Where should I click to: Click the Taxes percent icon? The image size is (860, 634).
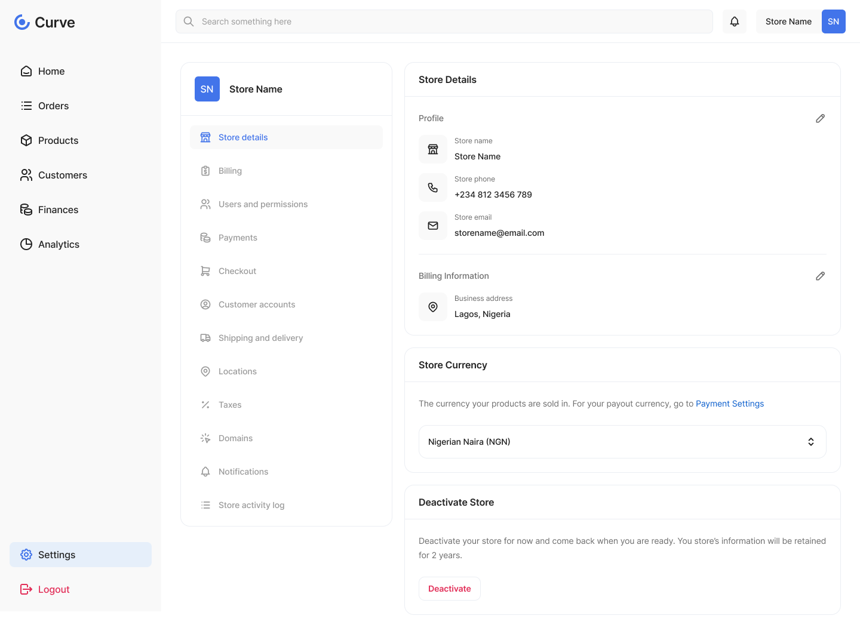click(205, 405)
